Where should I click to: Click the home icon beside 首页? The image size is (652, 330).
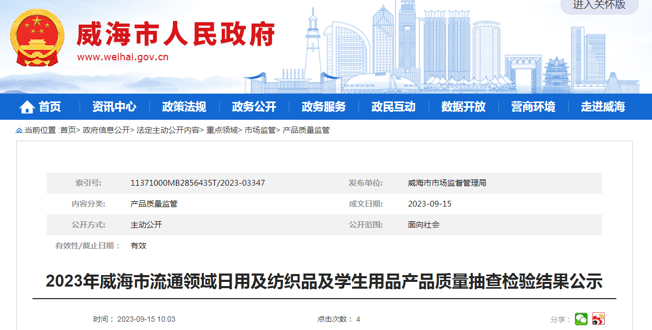click(x=27, y=107)
